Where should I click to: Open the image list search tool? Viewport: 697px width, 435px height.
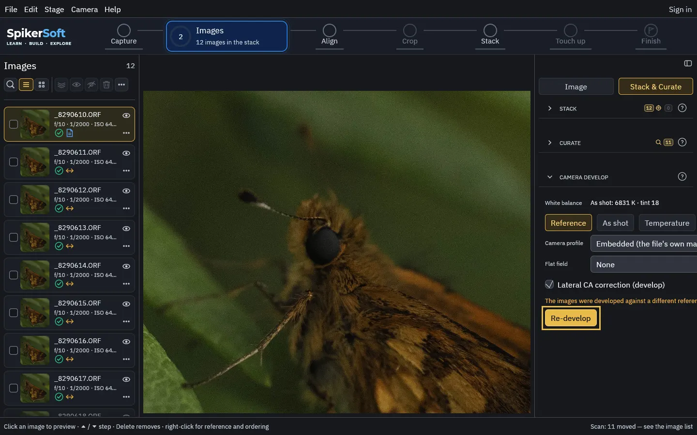tap(10, 85)
